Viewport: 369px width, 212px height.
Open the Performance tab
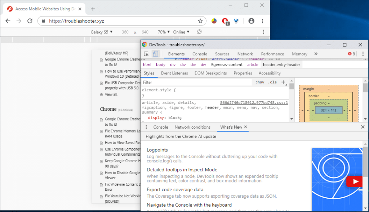coord(272,54)
